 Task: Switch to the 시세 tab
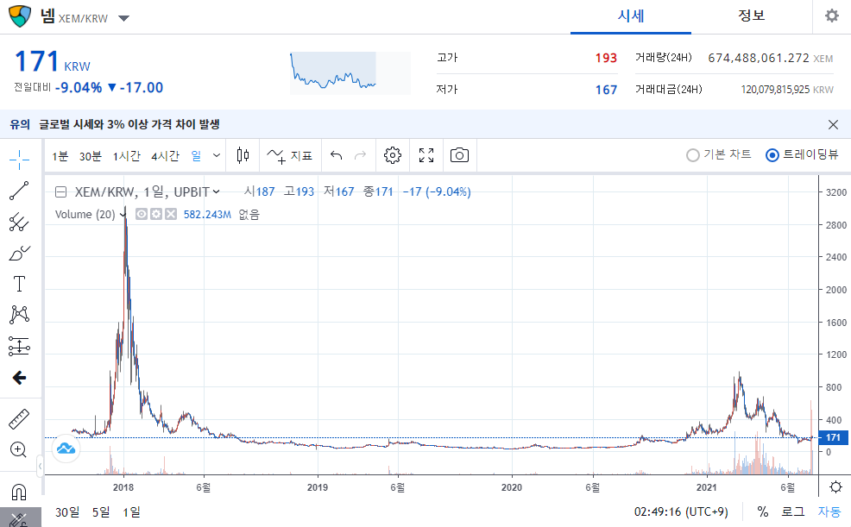[631, 16]
